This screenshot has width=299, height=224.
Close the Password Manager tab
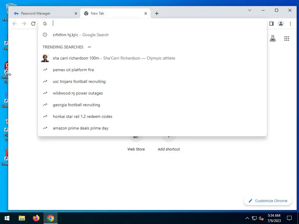tap(76, 13)
